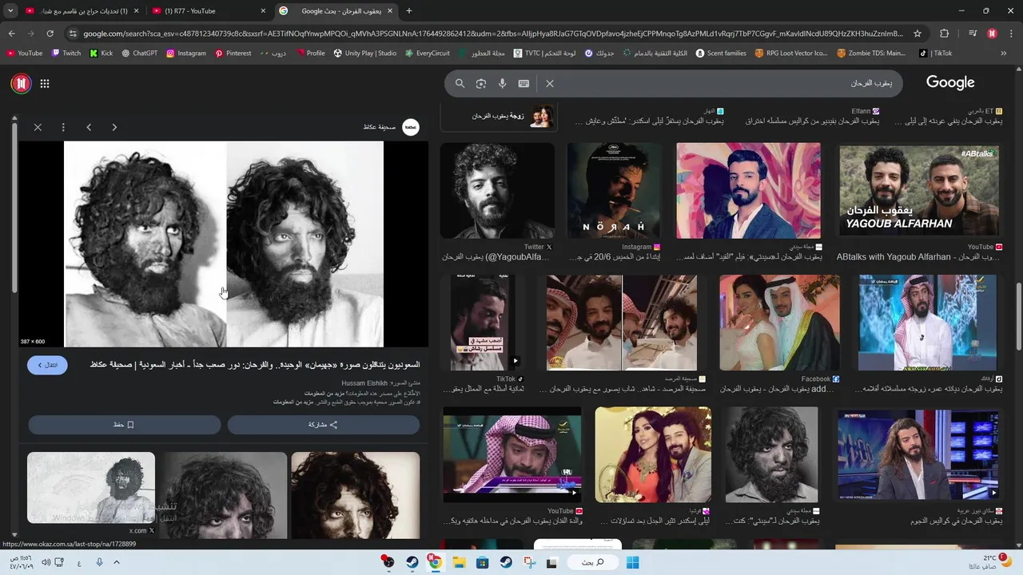This screenshot has height=575, width=1023.
Task: Open the preview panel three-dot menu
Action: click(x=63, y=127)
